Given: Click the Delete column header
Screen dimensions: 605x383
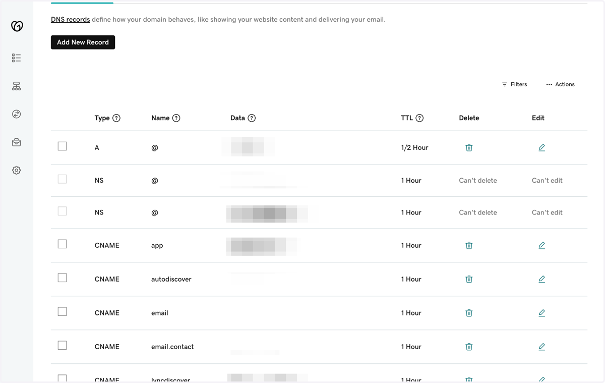Looking at the screenshot, I should tap(469, 118).
